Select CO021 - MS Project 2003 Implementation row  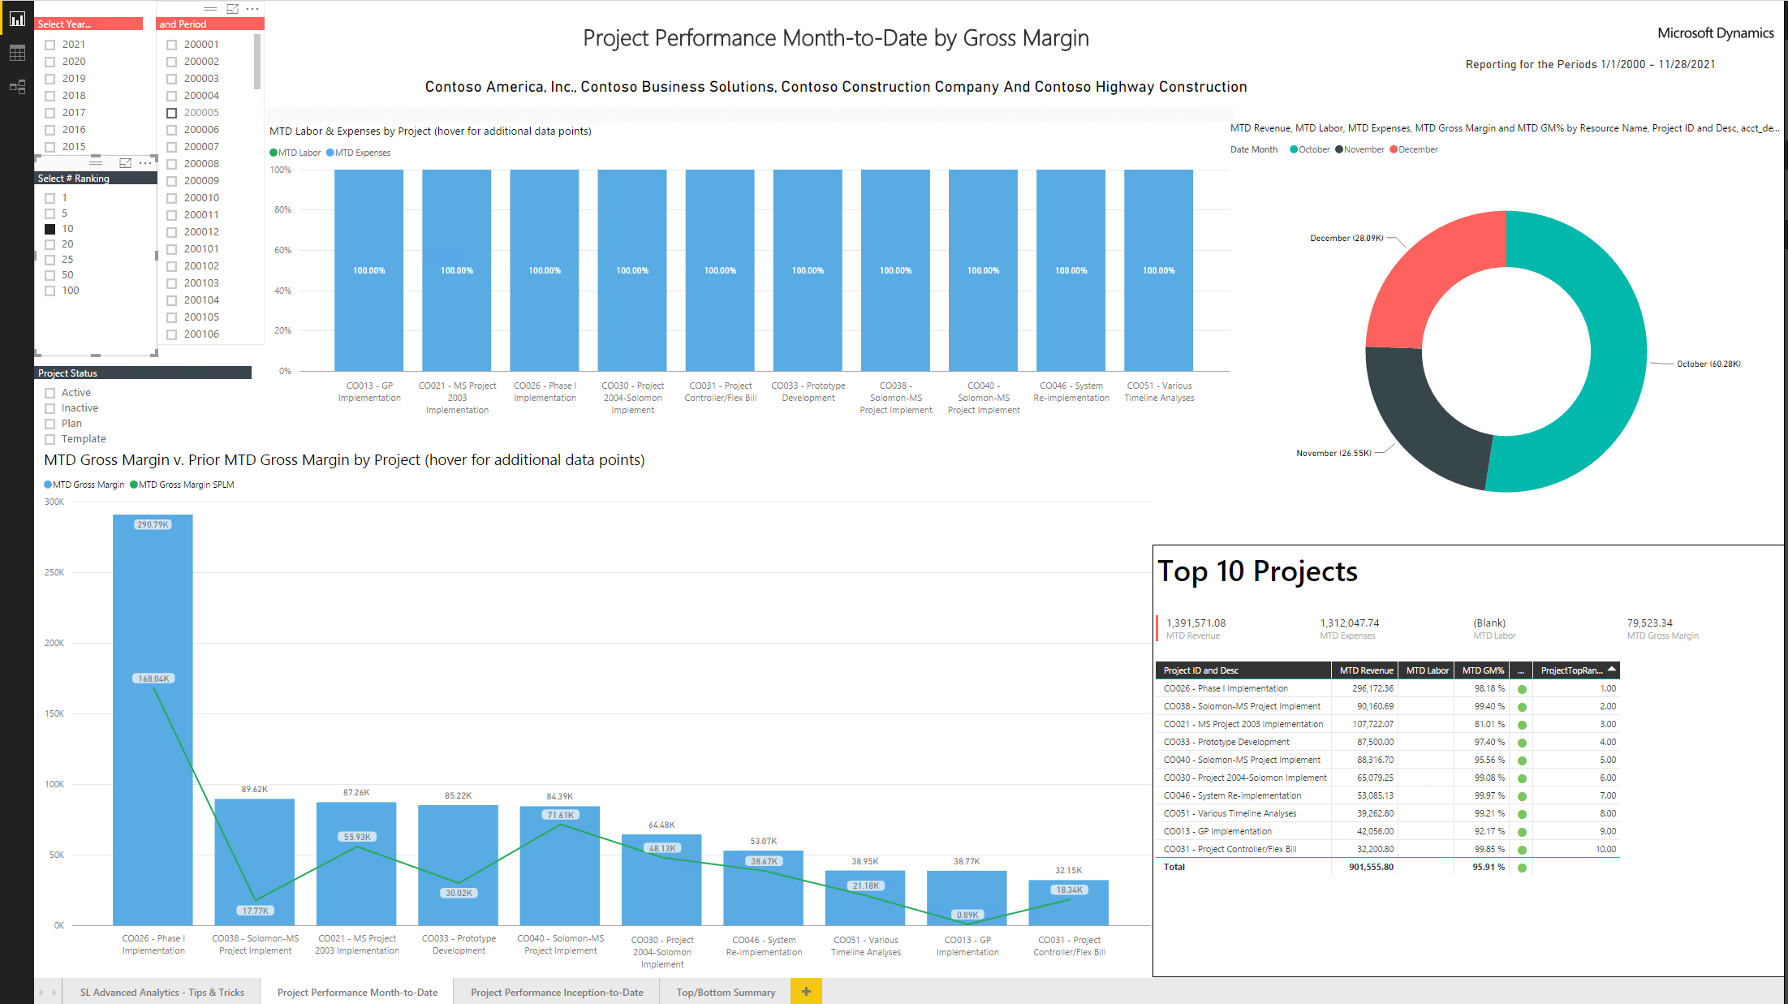1388,725
